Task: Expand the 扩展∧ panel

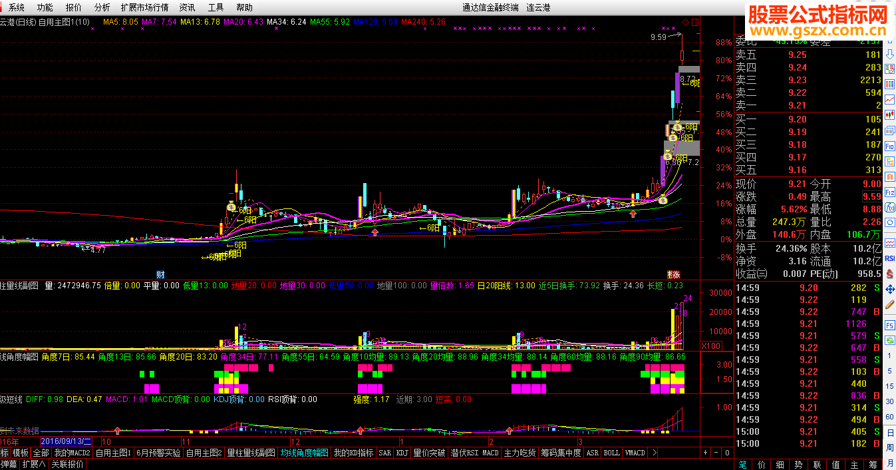Action: 33,465
